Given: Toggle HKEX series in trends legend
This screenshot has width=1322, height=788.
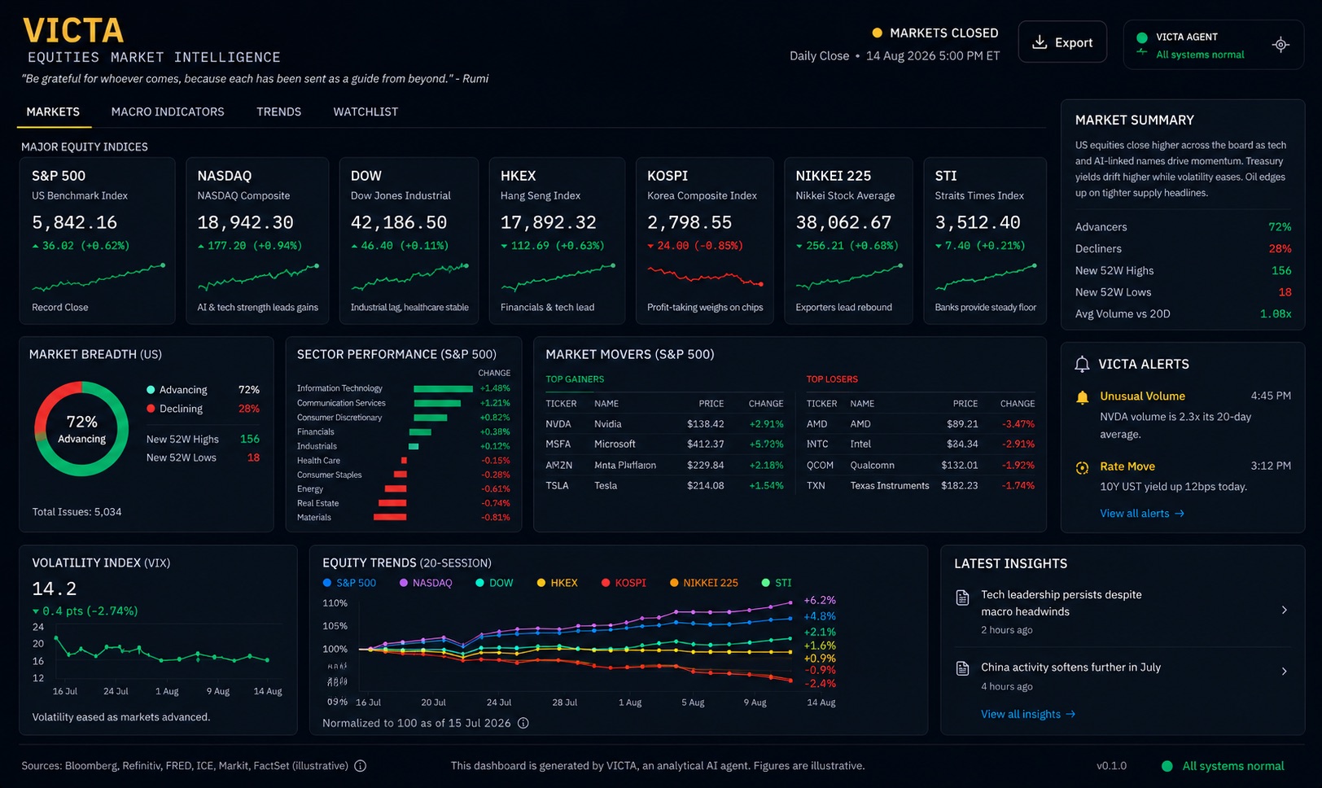Looking at the screenshot, I should [557, 583].
